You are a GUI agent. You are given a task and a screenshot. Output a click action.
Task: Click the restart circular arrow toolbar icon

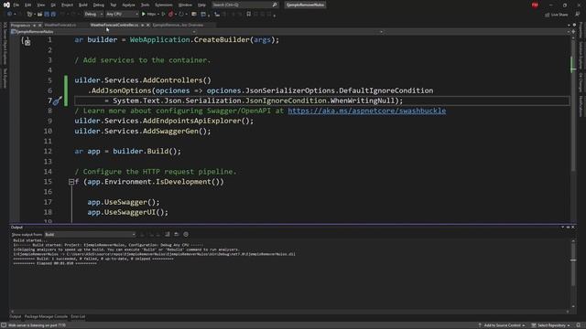pyautogui.click(x=181, y=15)
